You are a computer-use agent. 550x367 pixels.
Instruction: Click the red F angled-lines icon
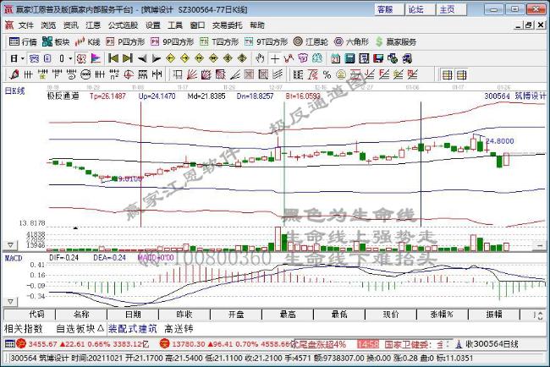click(384, 74)
